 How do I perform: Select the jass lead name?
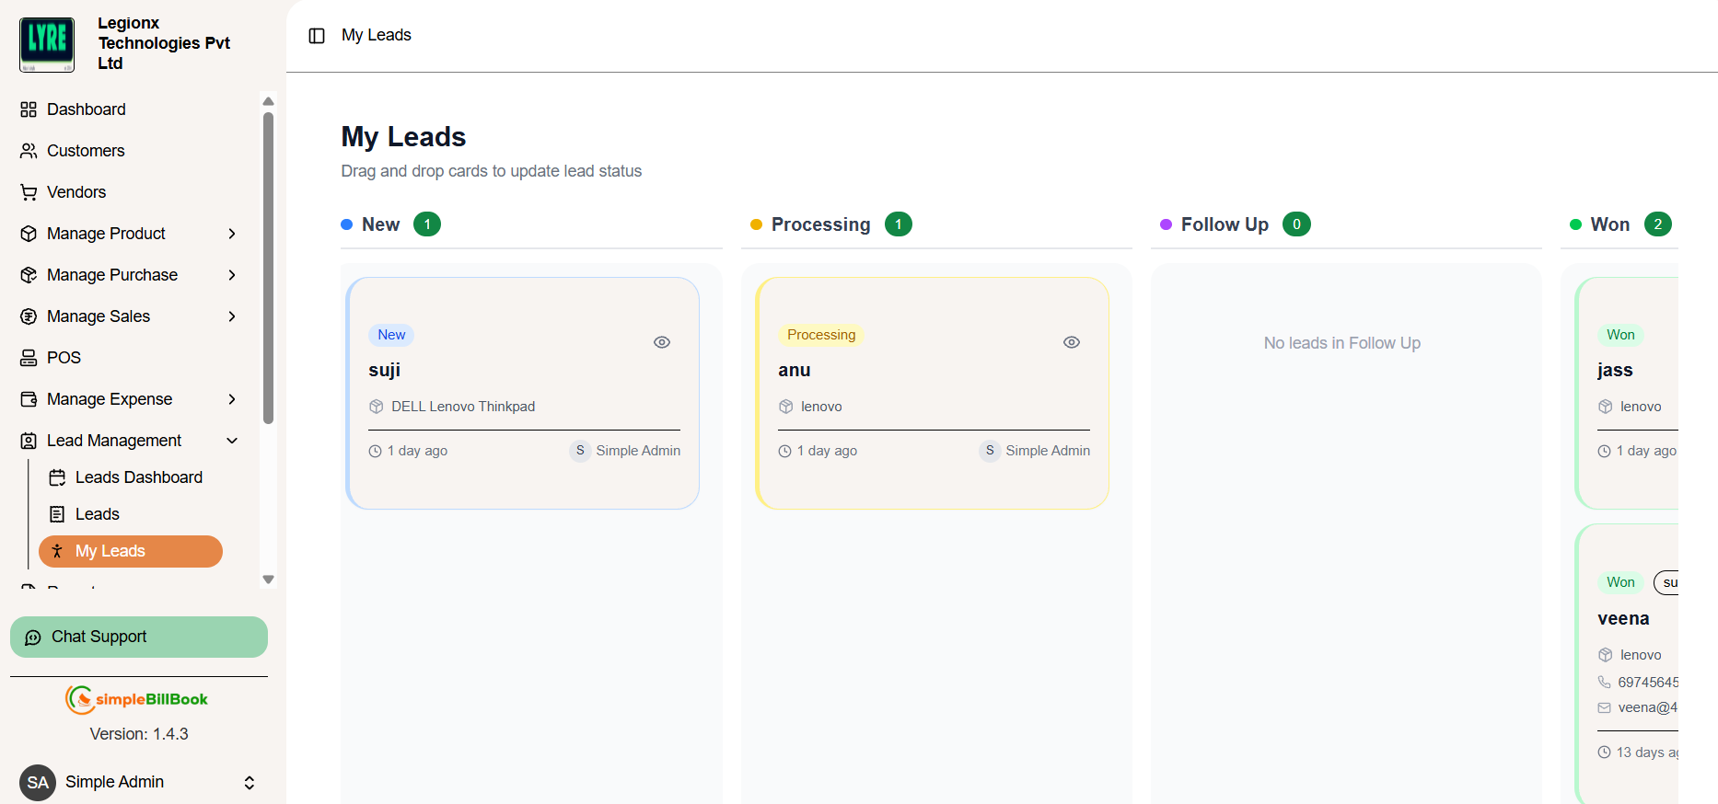(1615, 370)
